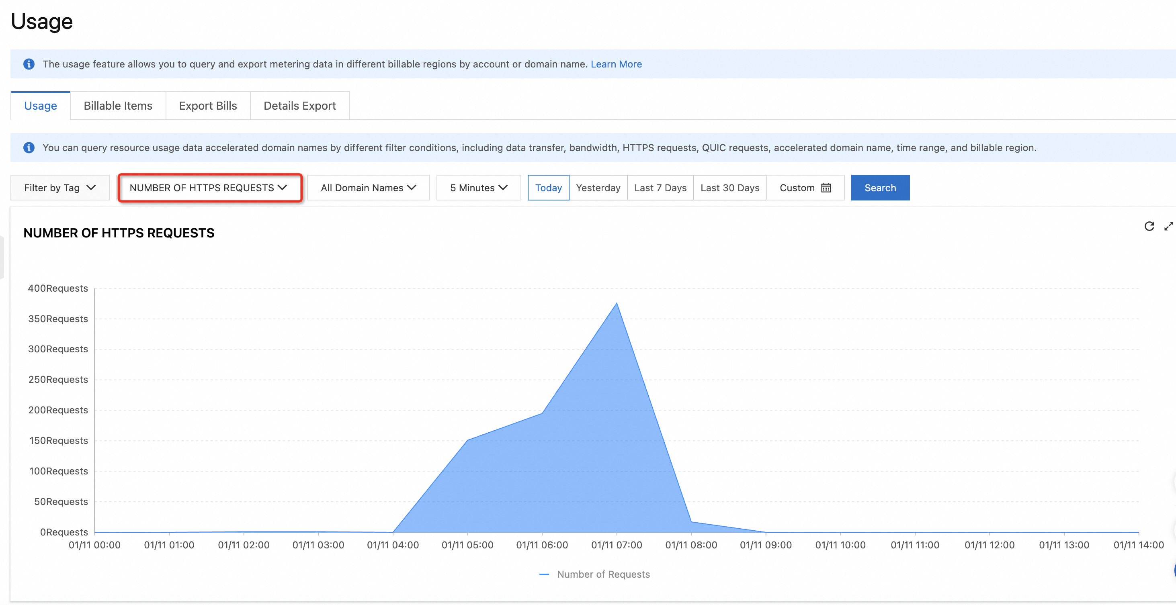The width and height of the screenshot is (1176, 605).
Task: Open the Learn More link
Action: 616,64
